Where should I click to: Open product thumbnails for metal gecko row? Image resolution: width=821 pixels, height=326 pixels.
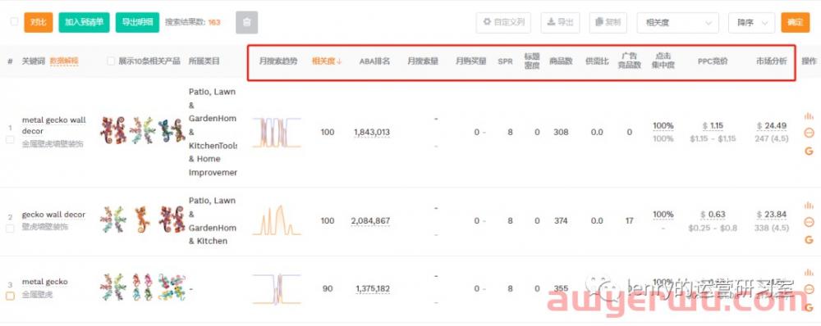[x=142, y=288]
